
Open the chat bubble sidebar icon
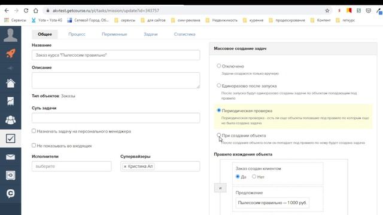click(x=11, y=193)
